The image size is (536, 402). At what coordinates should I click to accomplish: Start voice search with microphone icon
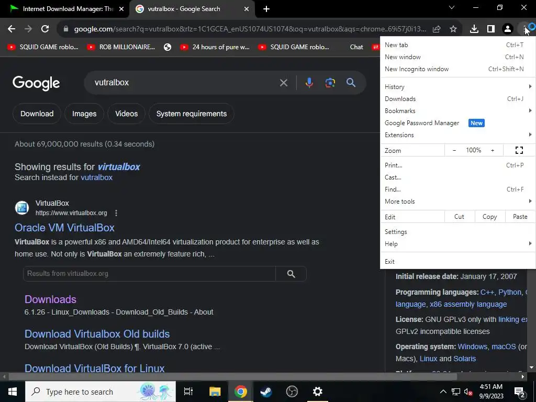(x=309, y=83)
